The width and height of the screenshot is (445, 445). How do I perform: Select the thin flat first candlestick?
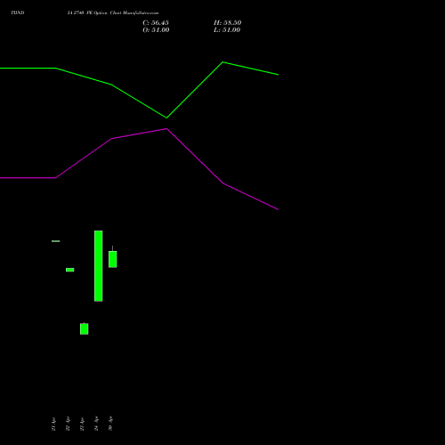56,241
